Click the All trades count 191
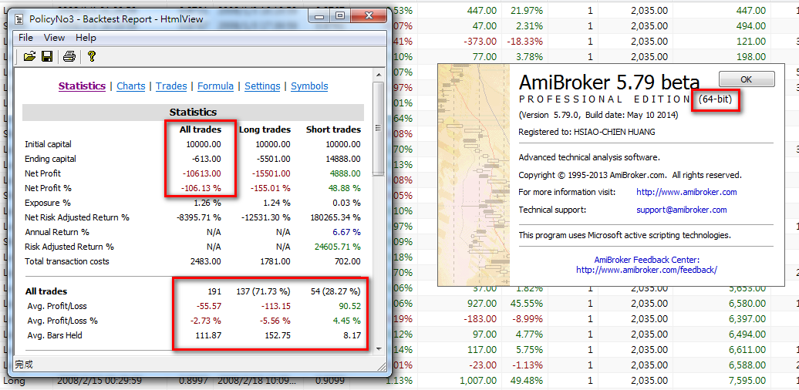This screenshot has width=799, height=390. (x=214, y=292)
